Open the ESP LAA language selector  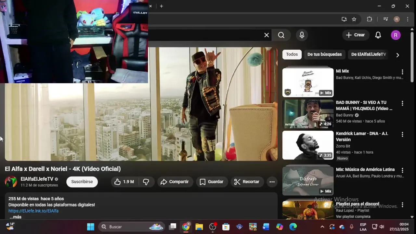363,227
